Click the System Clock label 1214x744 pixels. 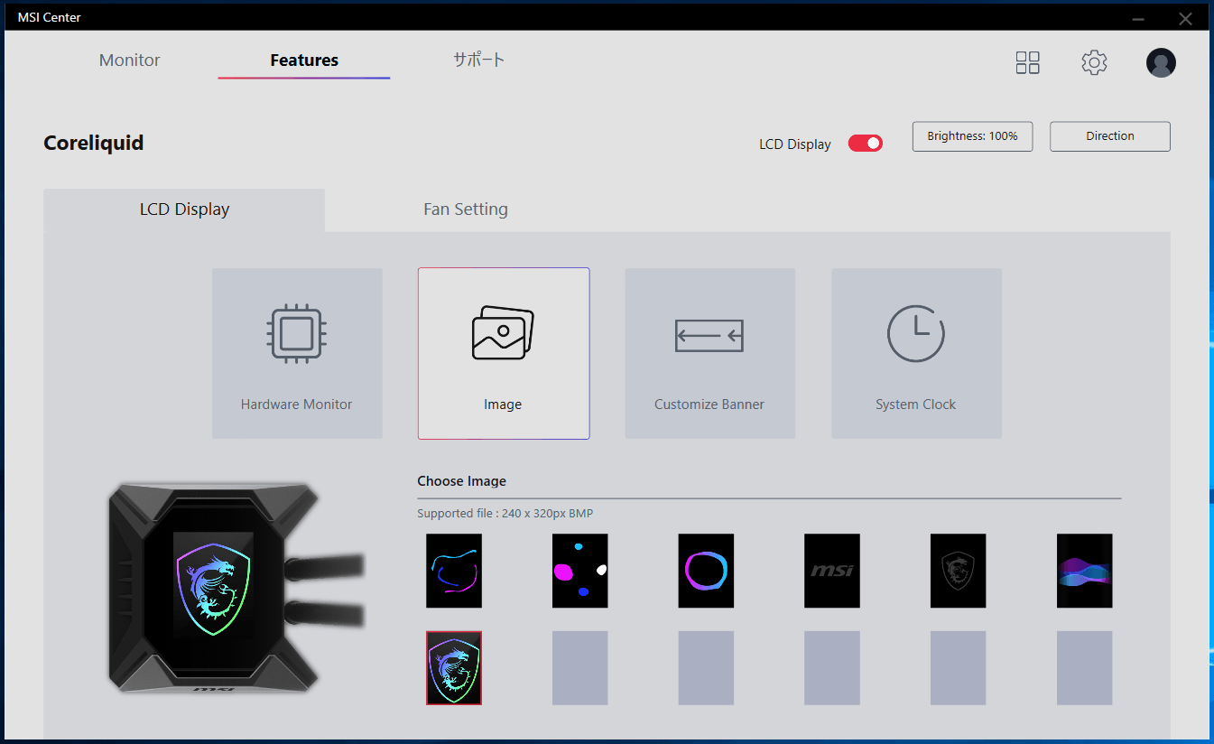(916, 405)
